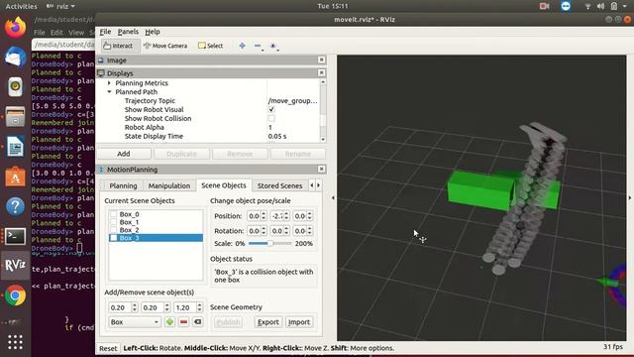The height and width of the screenshot is (357, 634).
Task: Click the third size field showing 1.20
Action: (x=184, y=307)
